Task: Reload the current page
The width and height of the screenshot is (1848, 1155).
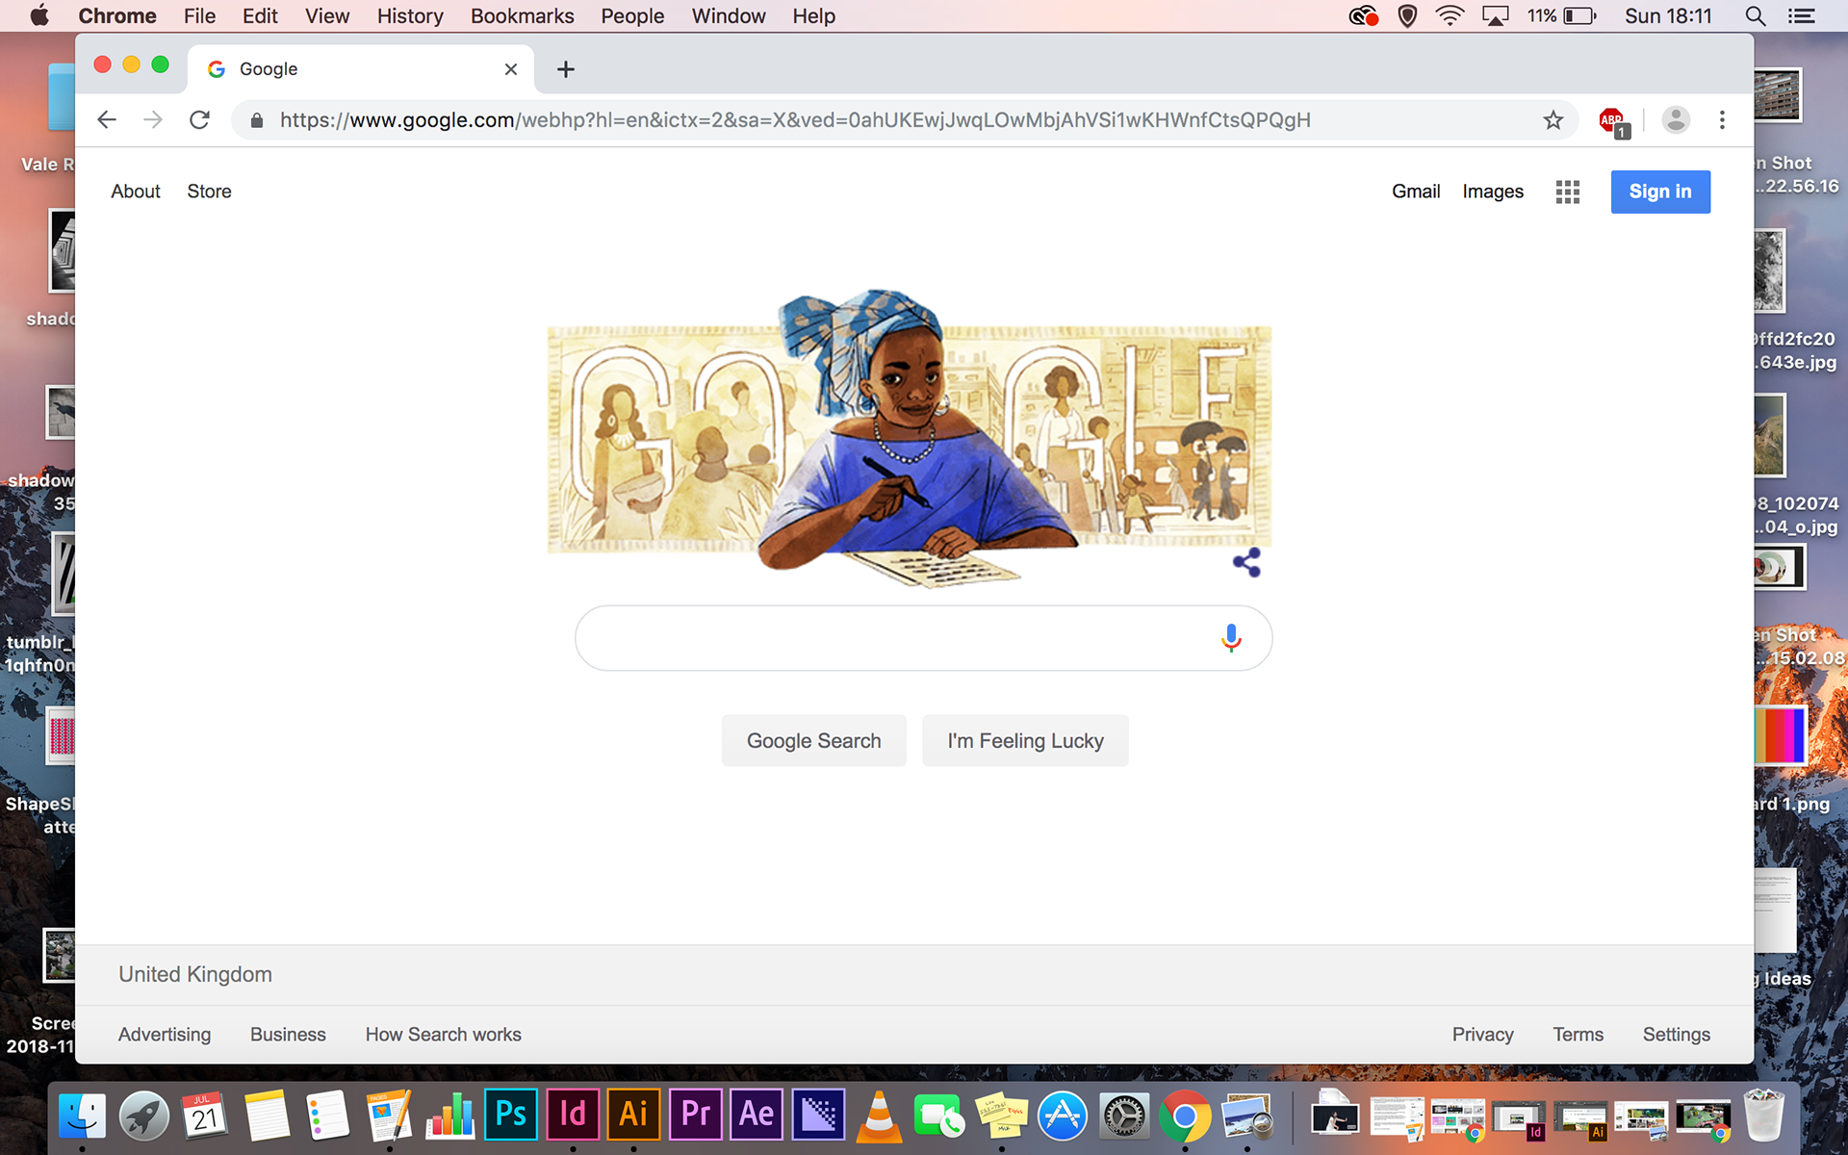Action: pyautogui.click(x=199, y=120)
